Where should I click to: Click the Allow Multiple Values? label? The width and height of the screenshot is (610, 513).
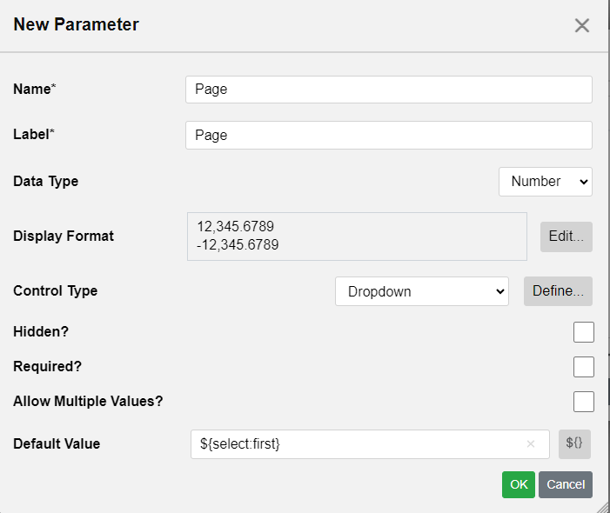pyautogui.click(x=88, y=402)
